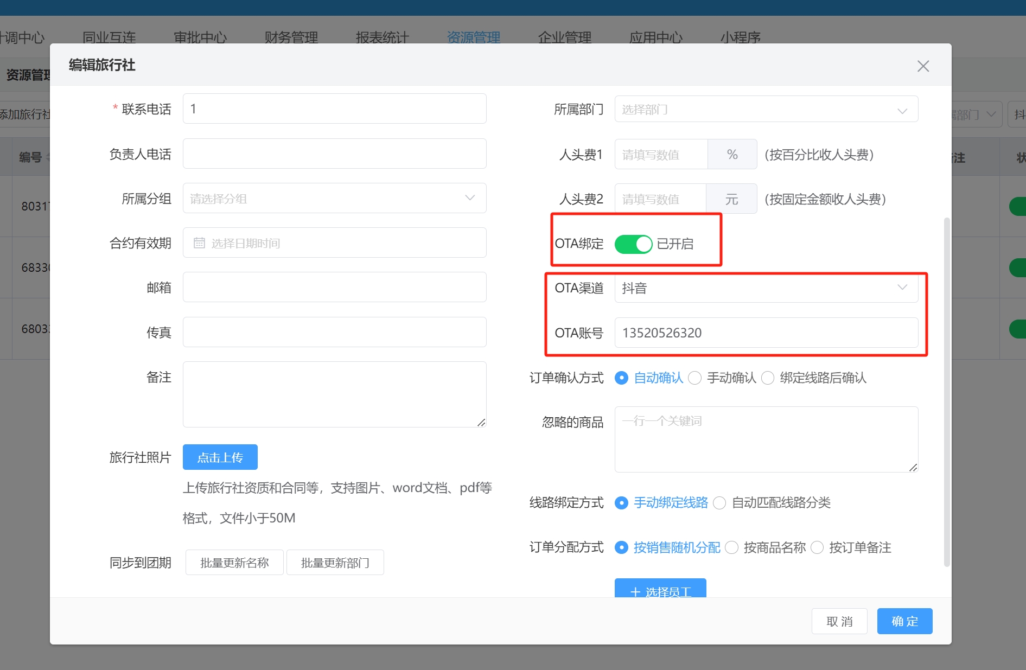Click calendar icon in 合约有效期 field
Image resolution: width=1026 pixels, height=670 pixels.
pos(199,243)
